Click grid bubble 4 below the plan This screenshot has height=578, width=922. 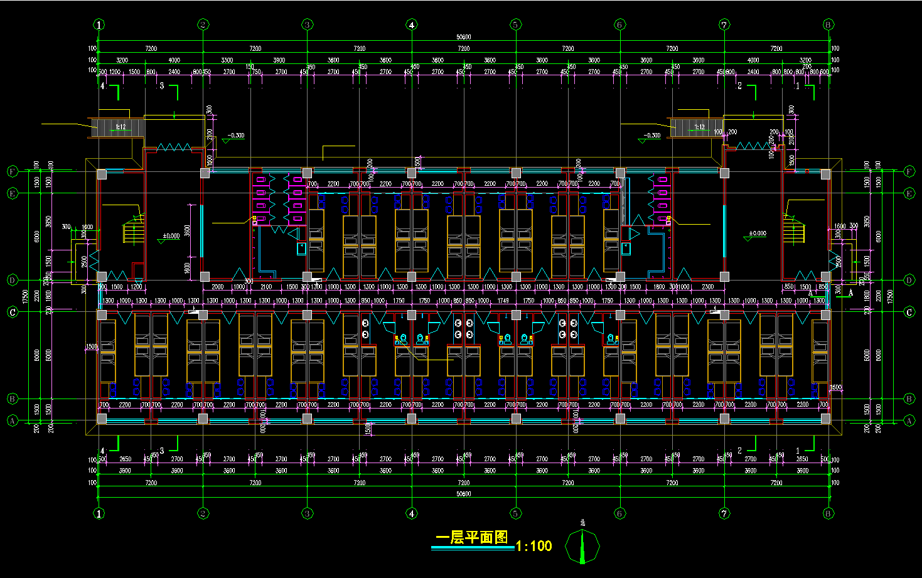(x=412, y=513)
